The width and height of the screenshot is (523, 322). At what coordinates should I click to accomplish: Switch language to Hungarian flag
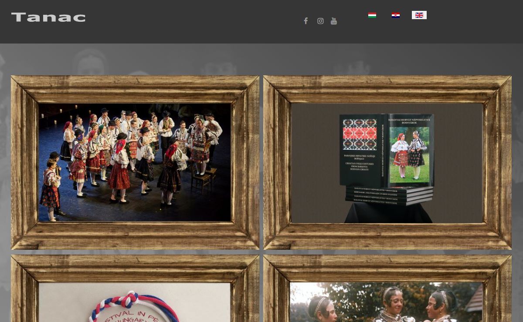point(372,15)
